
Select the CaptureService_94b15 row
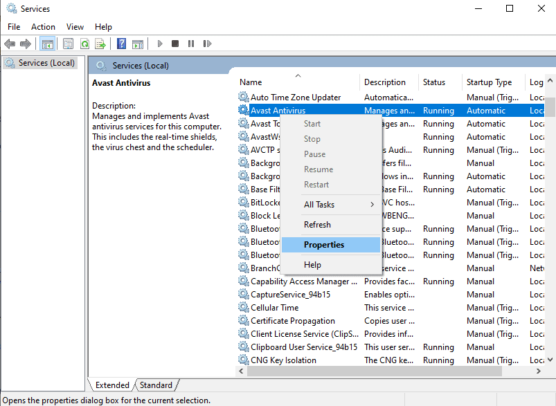pos(391,295)
